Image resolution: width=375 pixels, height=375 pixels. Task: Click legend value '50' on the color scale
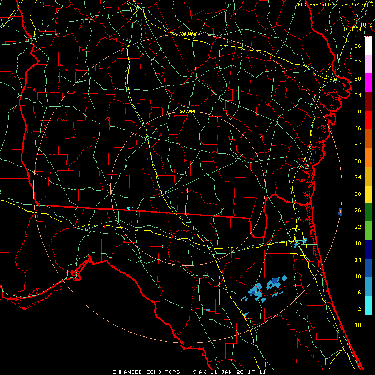tap(358, 112)
